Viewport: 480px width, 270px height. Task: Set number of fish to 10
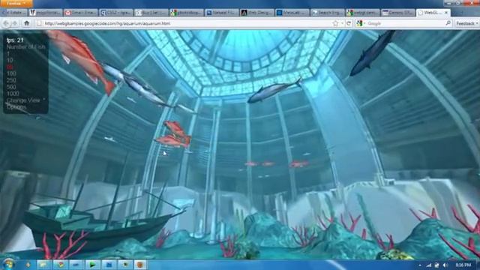tap(10, 60)
